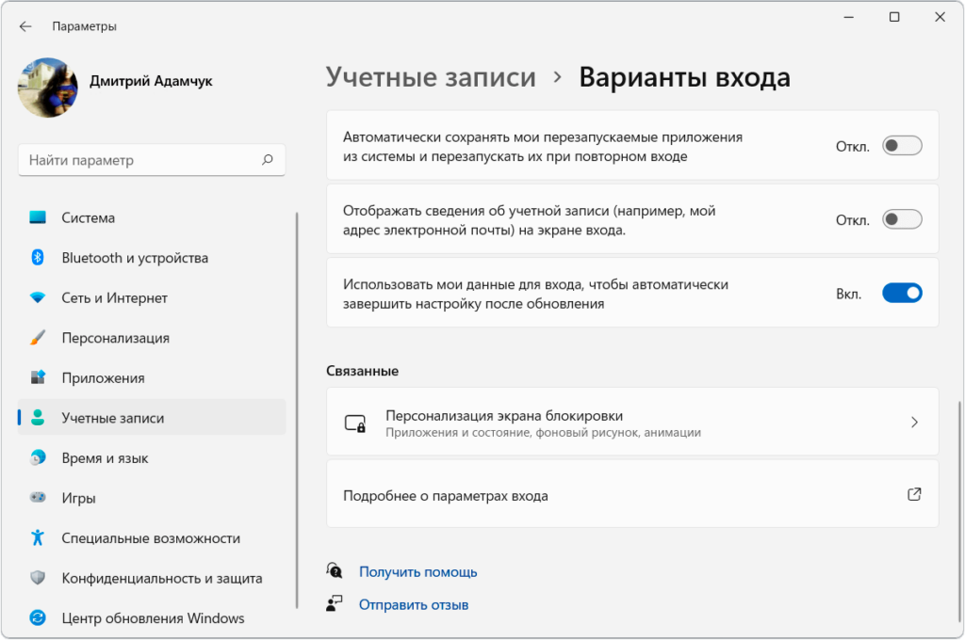Open Система in the sidebar

click(x=88, y=217)
